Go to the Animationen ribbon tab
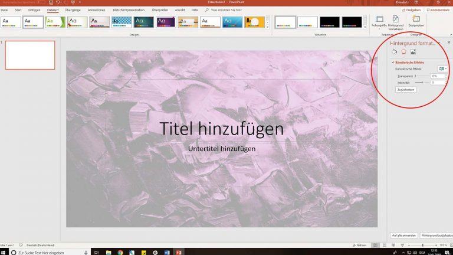The width and height of the screenshot is (453, 255). pos(97,10)
